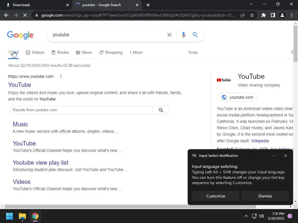Dismiss the input language notification

coord(265,196)
